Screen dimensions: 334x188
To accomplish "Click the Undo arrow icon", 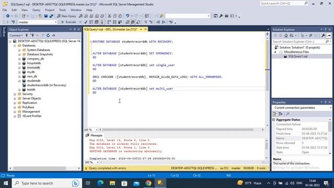I will [x=127, y=16].
